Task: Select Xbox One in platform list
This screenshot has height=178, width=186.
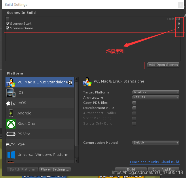Action: tap(40, 124)
